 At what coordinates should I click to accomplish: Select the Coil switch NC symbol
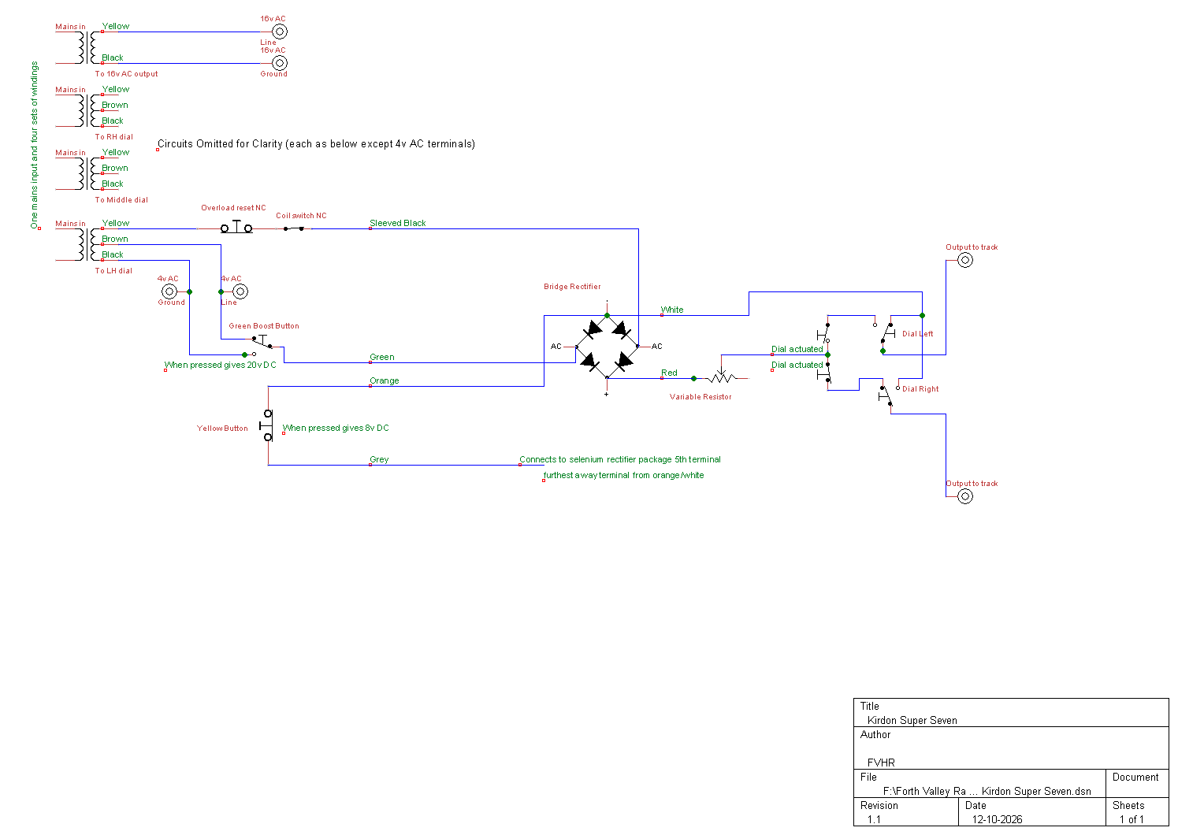coord(294,228)
